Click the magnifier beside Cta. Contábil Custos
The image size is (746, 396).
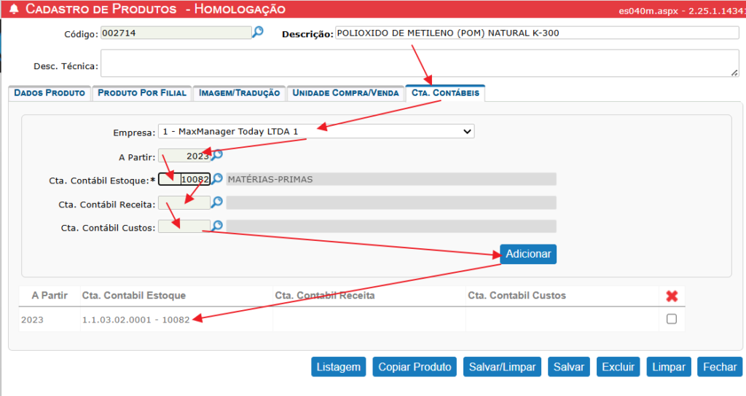[x=217, y=226]
